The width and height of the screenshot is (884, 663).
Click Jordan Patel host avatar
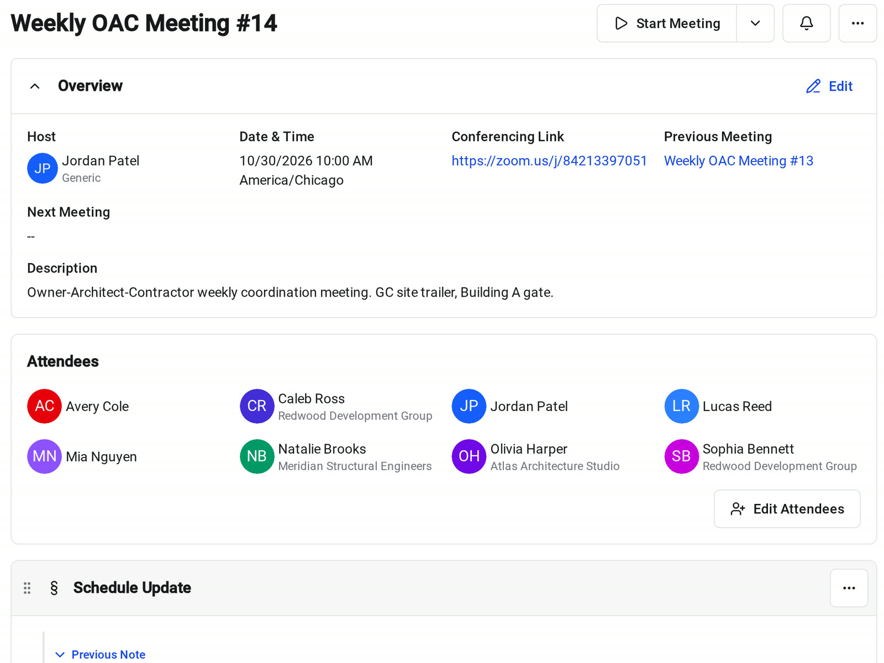click(43, 169)
